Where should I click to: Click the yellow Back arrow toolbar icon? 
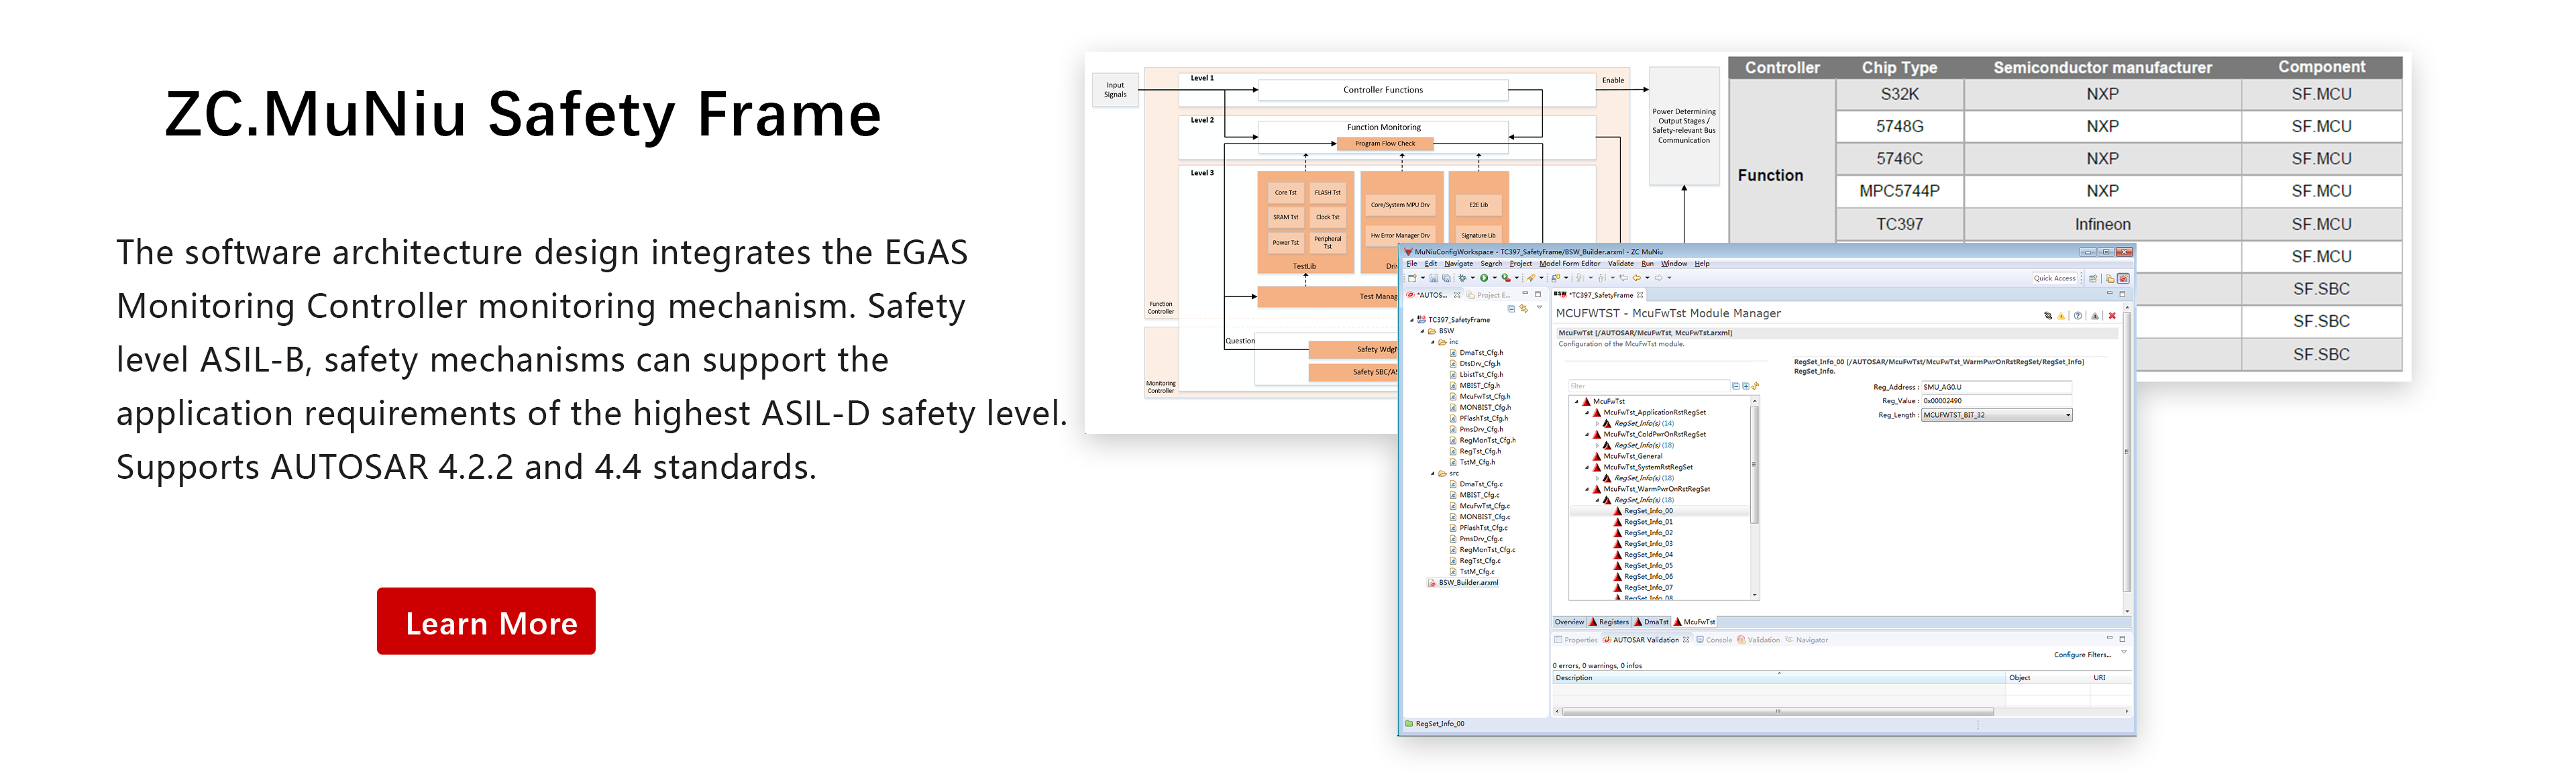[x=1637, y=278]
